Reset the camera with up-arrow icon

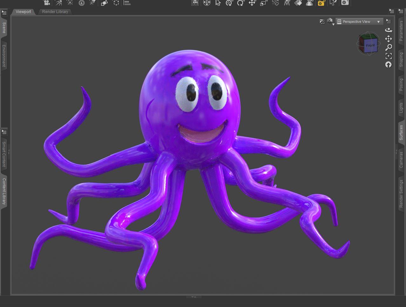click(x=389, y=64)
